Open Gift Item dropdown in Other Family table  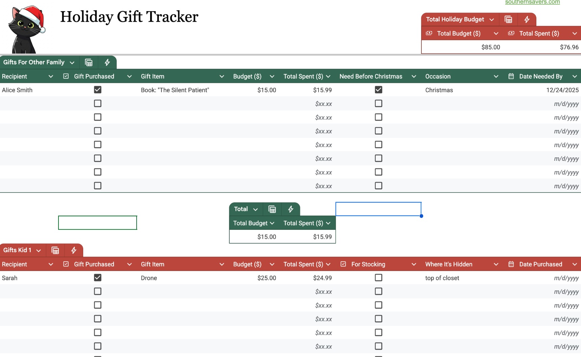click(222, 76)
